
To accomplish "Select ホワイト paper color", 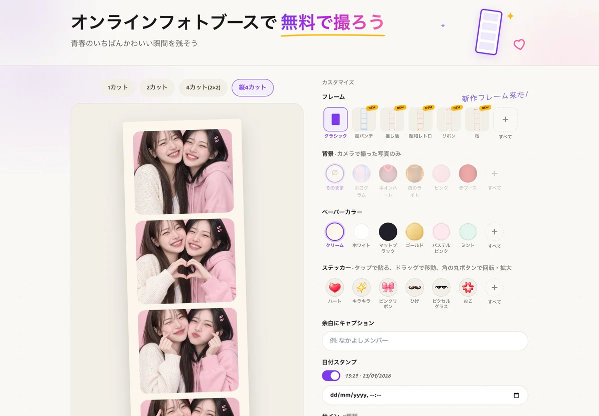I will click(x=361, y=232).
